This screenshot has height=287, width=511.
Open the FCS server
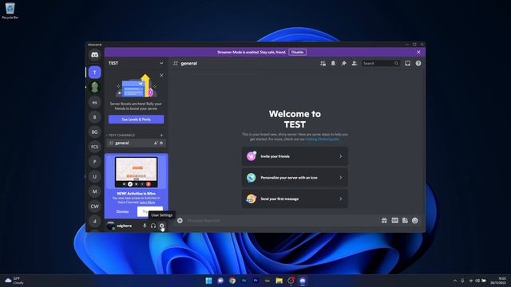94,147
